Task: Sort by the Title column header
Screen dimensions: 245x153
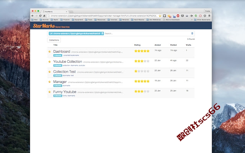Action: [55, 45]
